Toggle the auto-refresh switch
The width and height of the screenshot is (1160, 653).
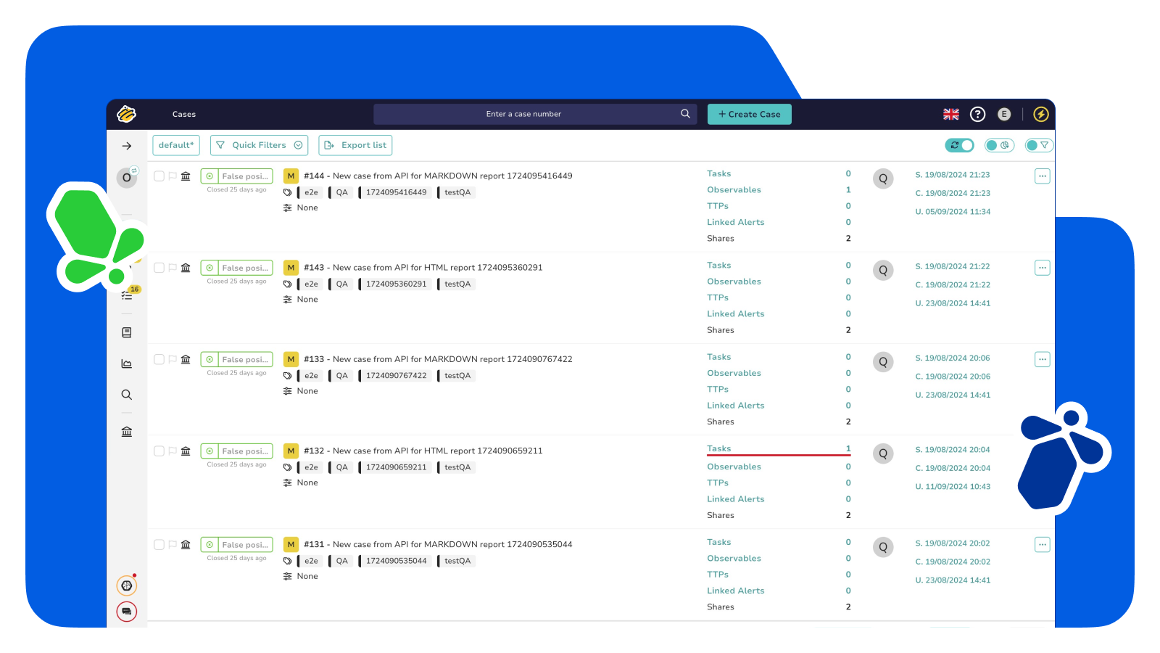[959, 145]
